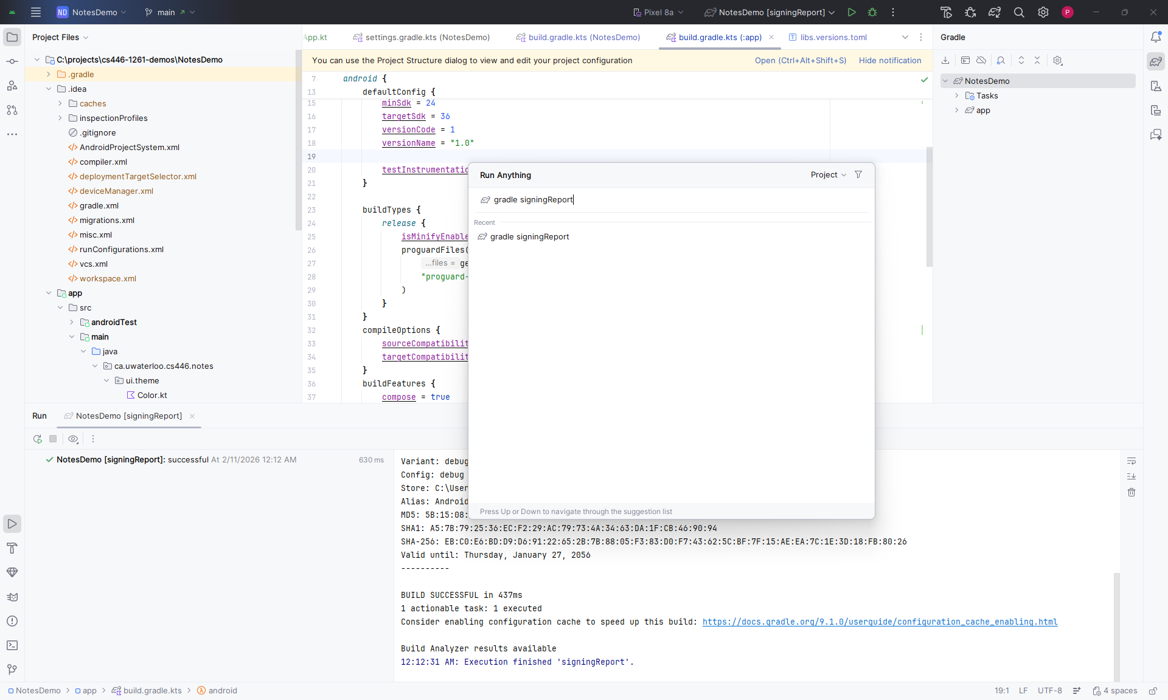Click the Hide notification link

pos(890,60)
